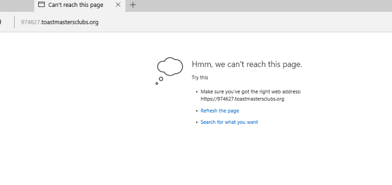The height and width of the screenshot is (185, 392).
Task: Click the "Search for what you want" link
Action: 229,122
